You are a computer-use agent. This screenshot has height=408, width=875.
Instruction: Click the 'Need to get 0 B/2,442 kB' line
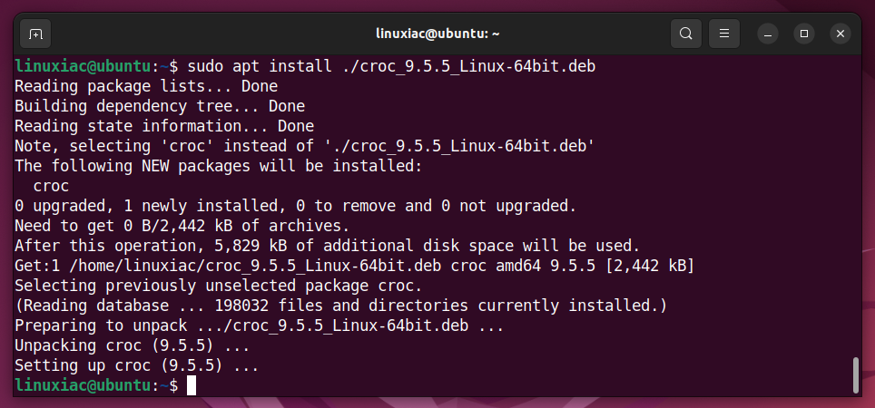point(182,227)
